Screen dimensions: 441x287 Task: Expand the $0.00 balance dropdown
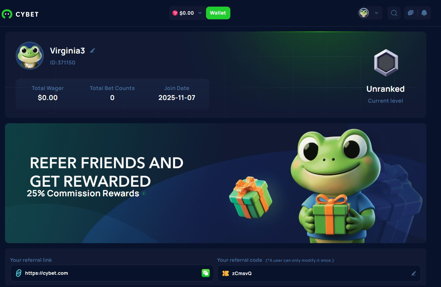pyautogui.click(x=200, y=13)
